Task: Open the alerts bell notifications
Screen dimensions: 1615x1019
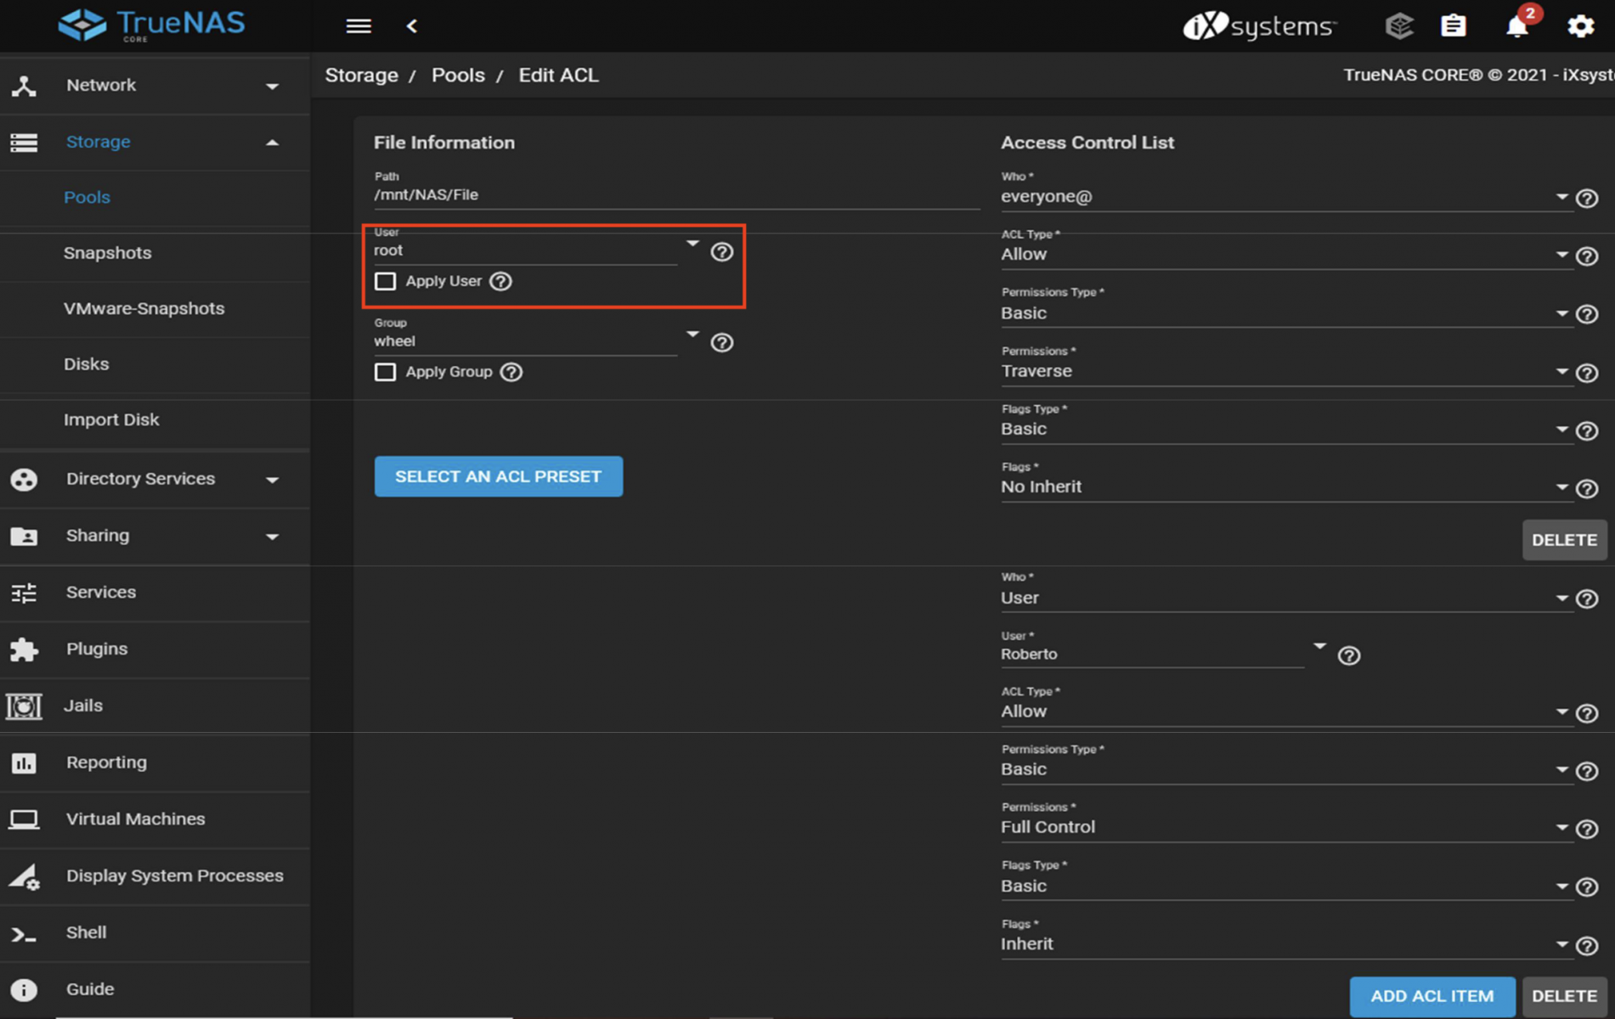Action: tap(1517, 26)
